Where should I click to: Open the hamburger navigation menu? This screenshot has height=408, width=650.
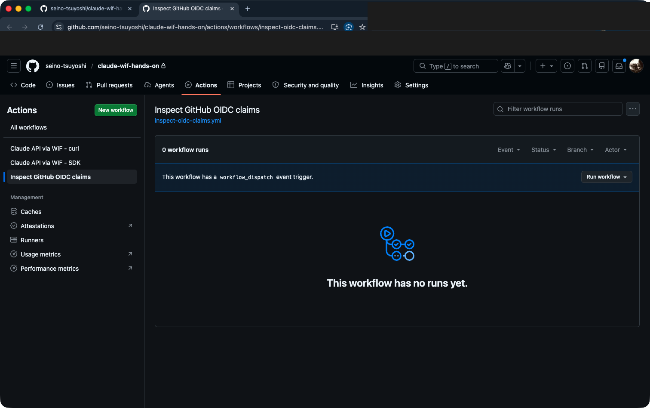click(x=14, y=66)
